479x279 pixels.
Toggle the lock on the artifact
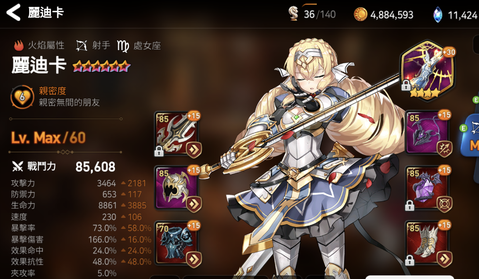point(406,85)
